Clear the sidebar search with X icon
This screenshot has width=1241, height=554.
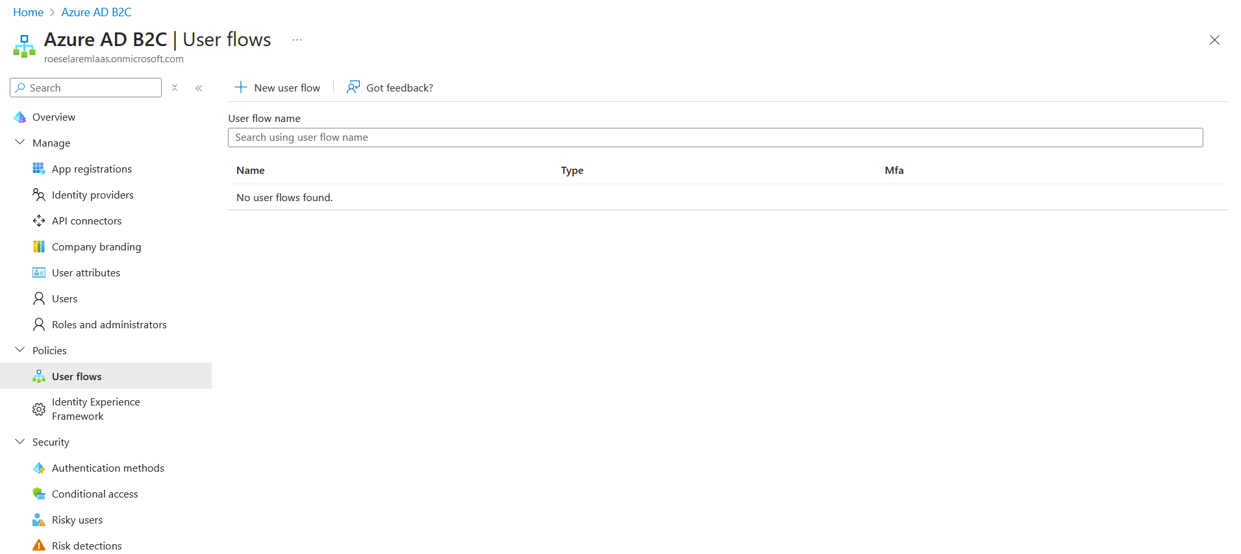click(x=175, y=88)
